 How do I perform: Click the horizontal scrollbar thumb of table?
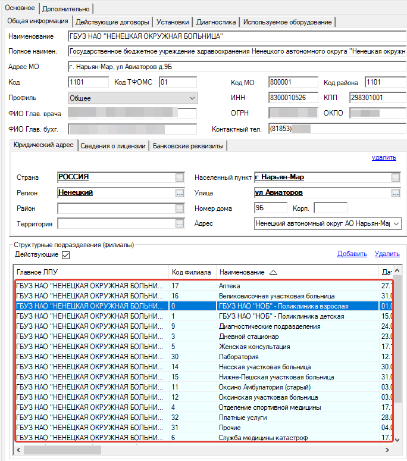(62, 450)
